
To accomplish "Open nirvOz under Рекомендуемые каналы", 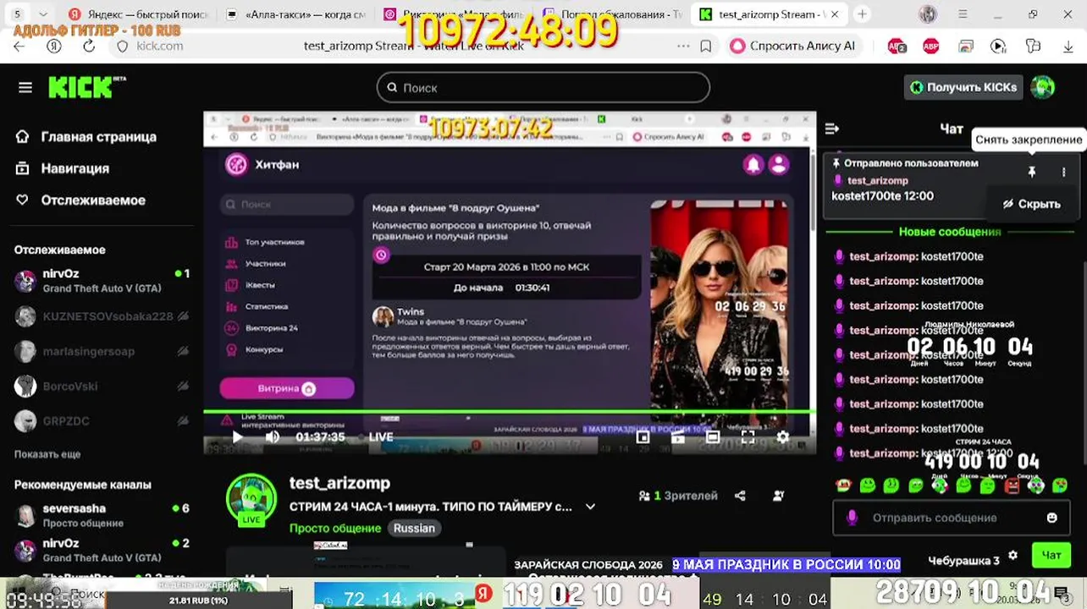I will [102, 550].
